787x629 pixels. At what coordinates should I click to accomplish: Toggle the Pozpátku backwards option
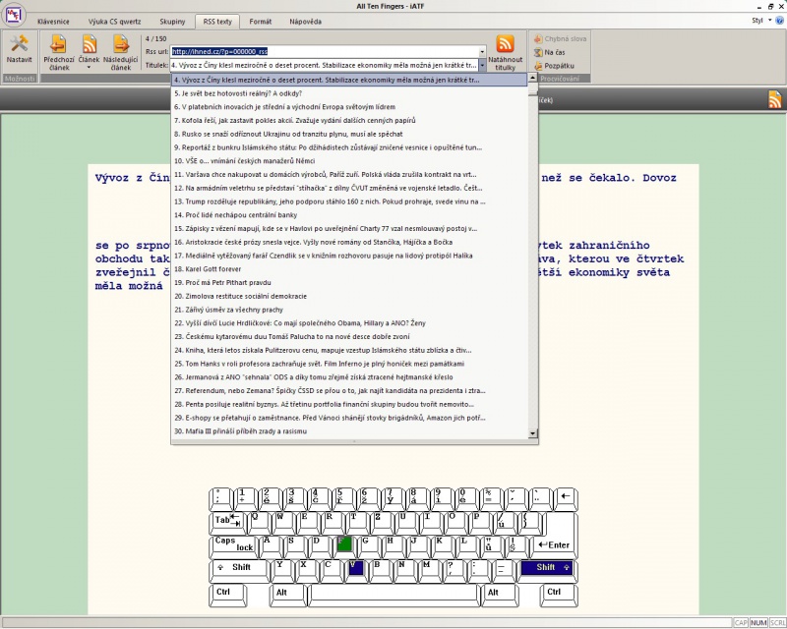tap(558, 66)
